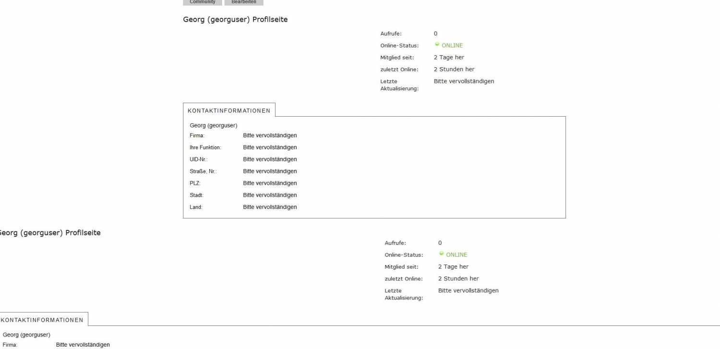Click the upper Letzte Aktualisierung 'Bitte vervollständigen' text
The width and height of the screenshot is (720, 349).
[464, 81]
